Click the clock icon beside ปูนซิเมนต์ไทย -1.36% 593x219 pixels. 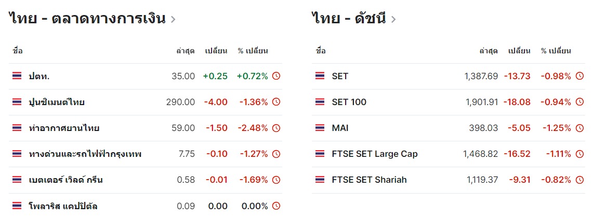click(x=276, y=102)
